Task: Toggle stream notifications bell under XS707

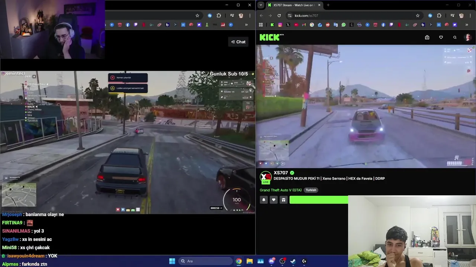Action: click(x=264, y=200)
